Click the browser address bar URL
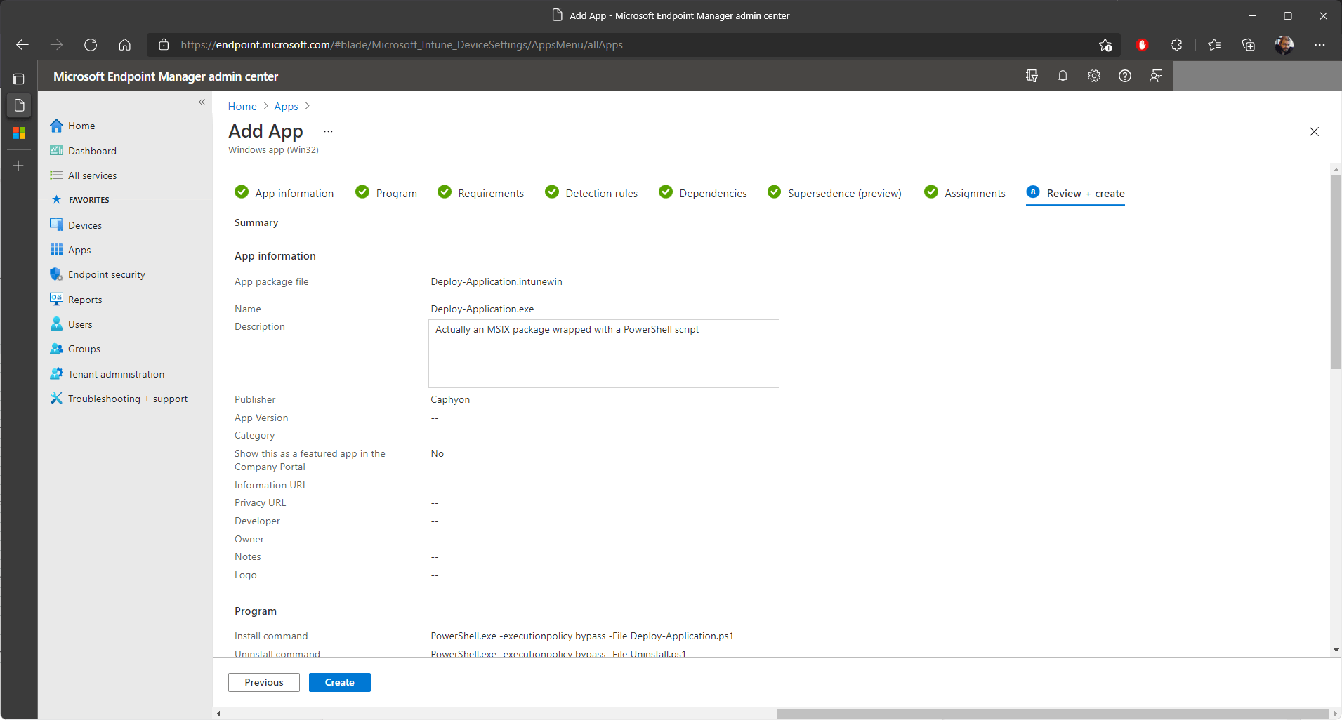 [402, 45]
